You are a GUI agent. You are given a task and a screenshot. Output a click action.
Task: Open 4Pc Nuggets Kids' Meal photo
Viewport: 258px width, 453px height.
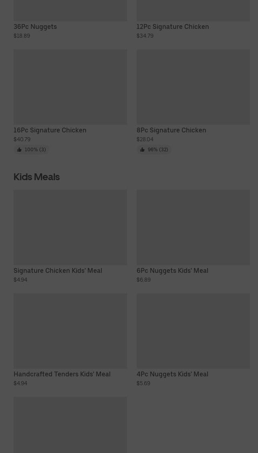click(x=193, y=331)
